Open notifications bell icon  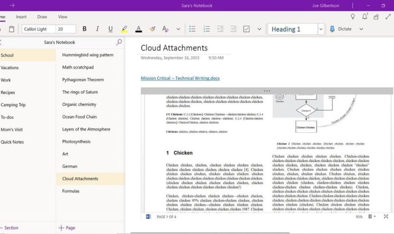[x=364, y=17]
